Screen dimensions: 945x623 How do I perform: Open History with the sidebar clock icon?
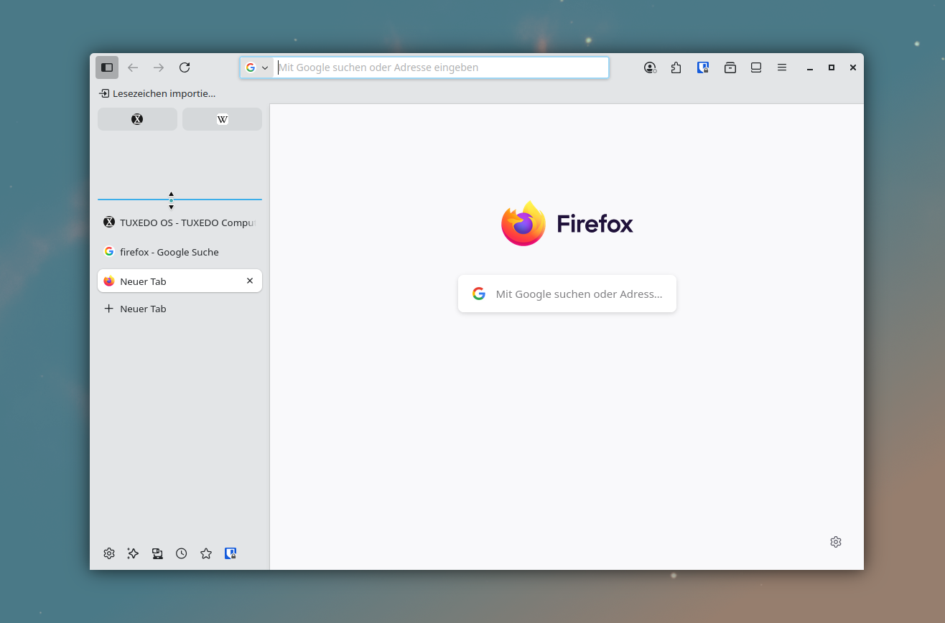point(182,553)
